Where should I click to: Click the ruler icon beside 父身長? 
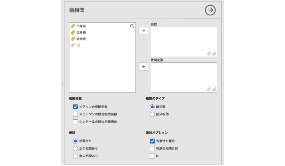tap(73, 26)
